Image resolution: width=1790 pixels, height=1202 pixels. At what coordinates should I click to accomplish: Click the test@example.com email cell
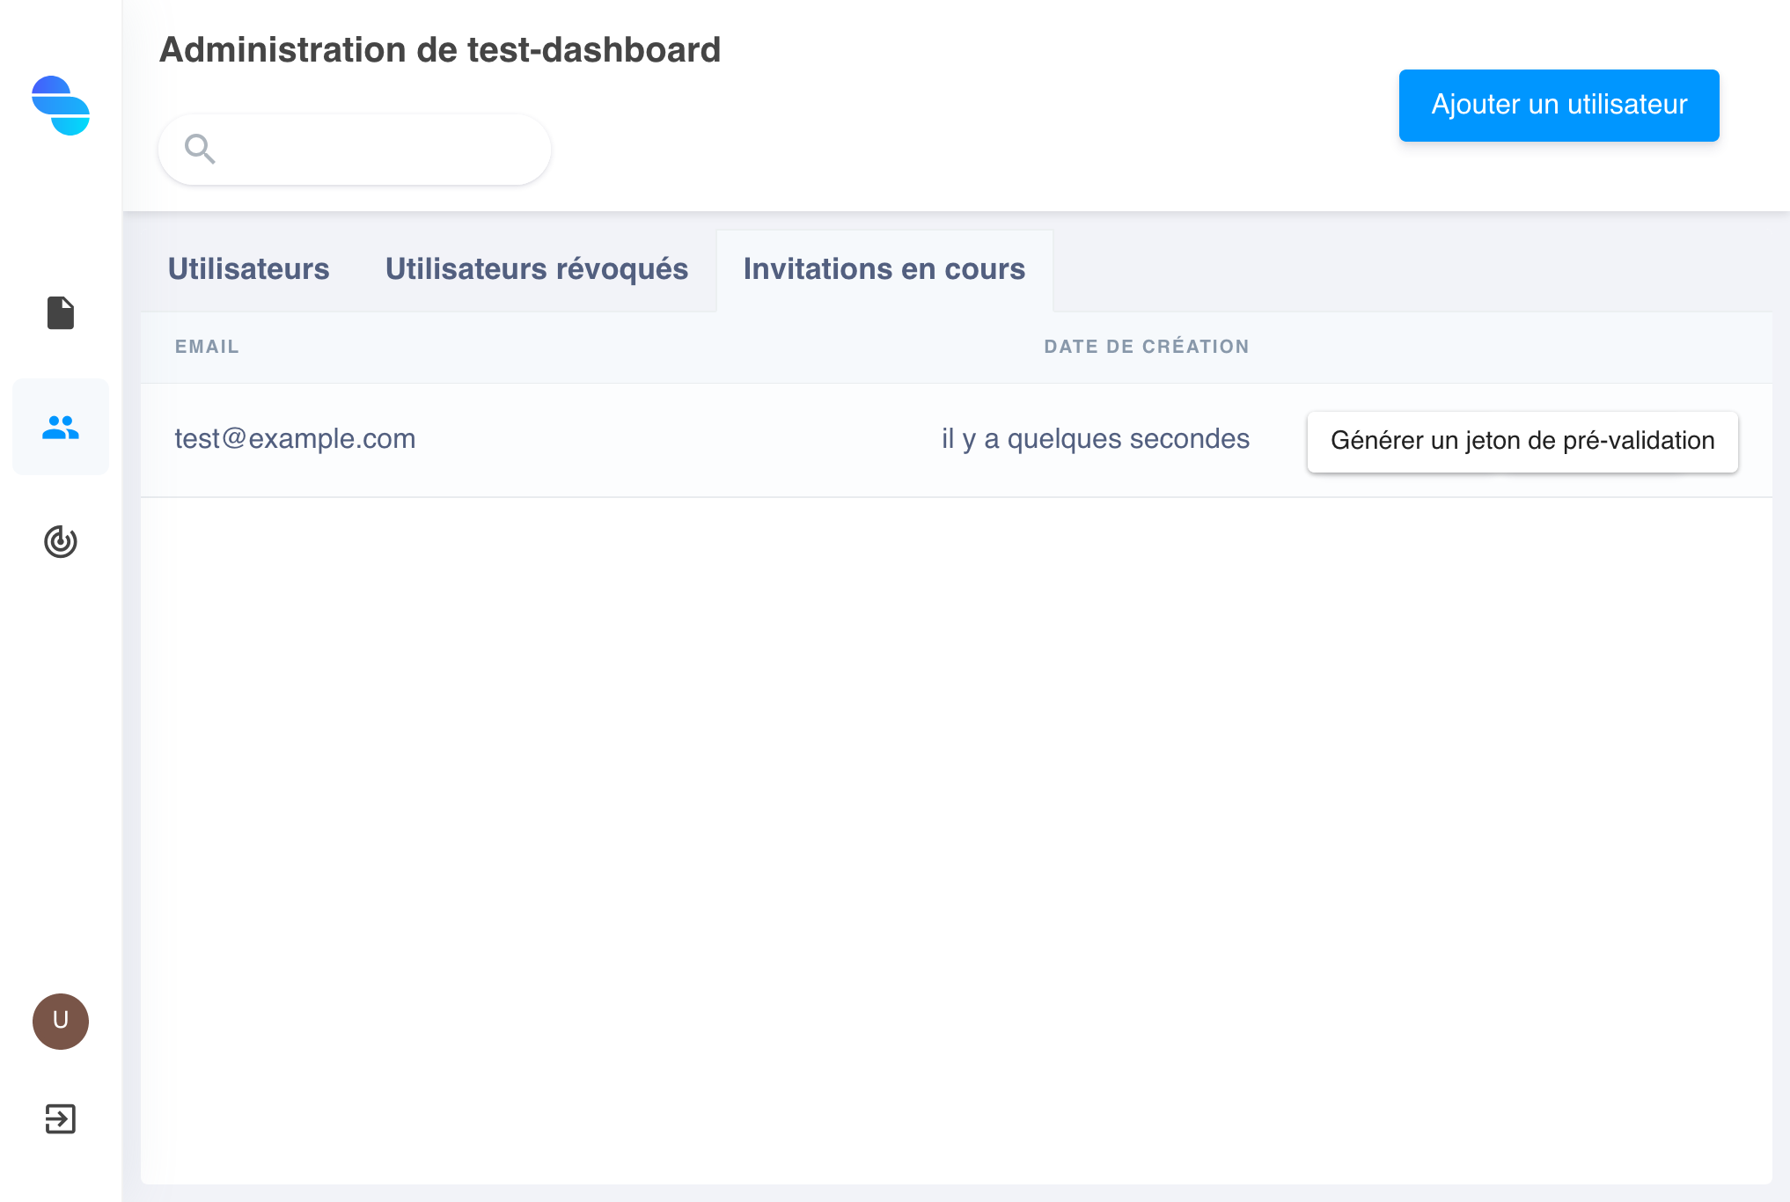295,438
